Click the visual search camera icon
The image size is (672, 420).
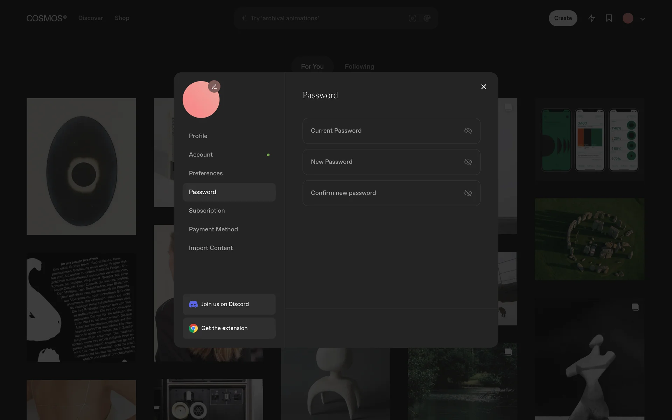[x=412, y=18]
